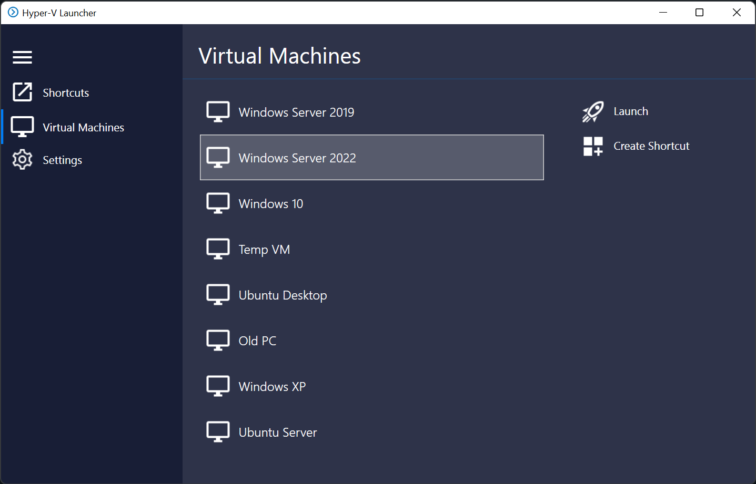This screenshot has height=484, width=756.
Task: Select the Old PC name
Action: coord(257,341)
